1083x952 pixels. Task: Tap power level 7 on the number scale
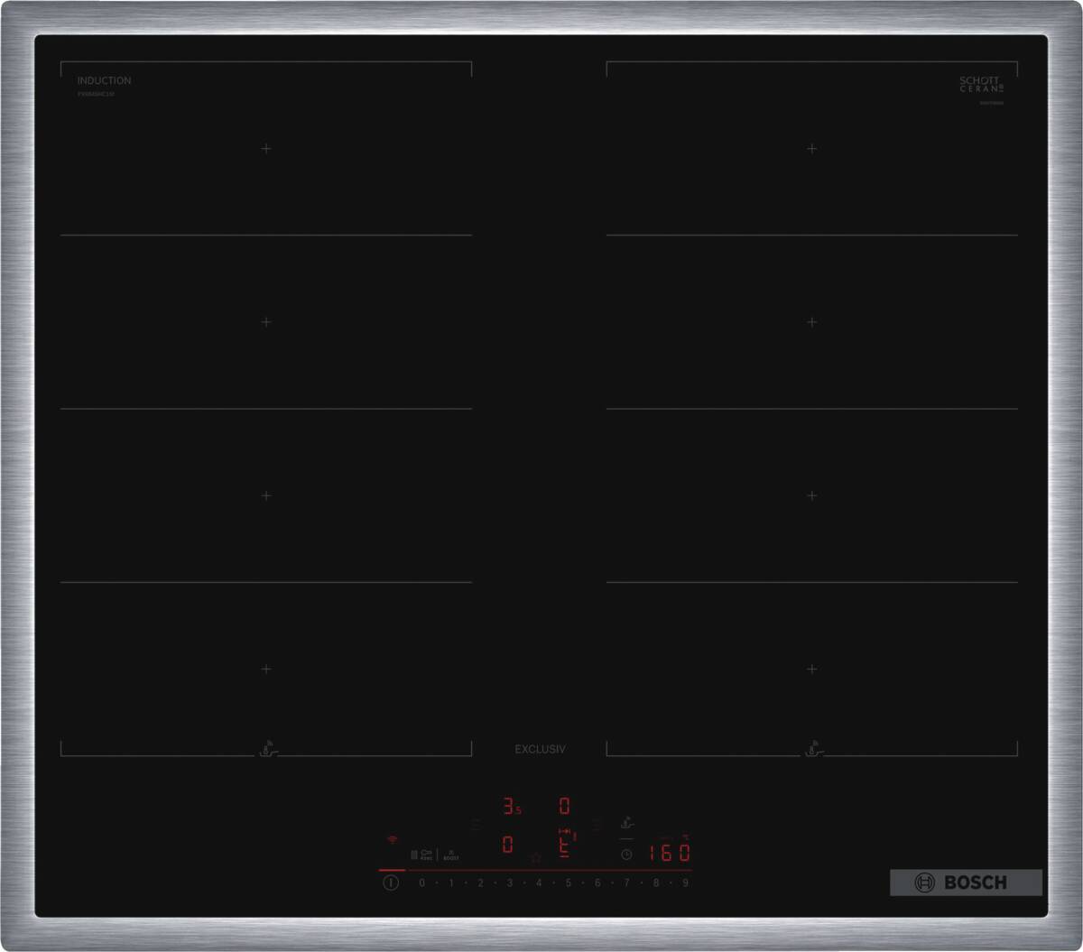[626, 883]
